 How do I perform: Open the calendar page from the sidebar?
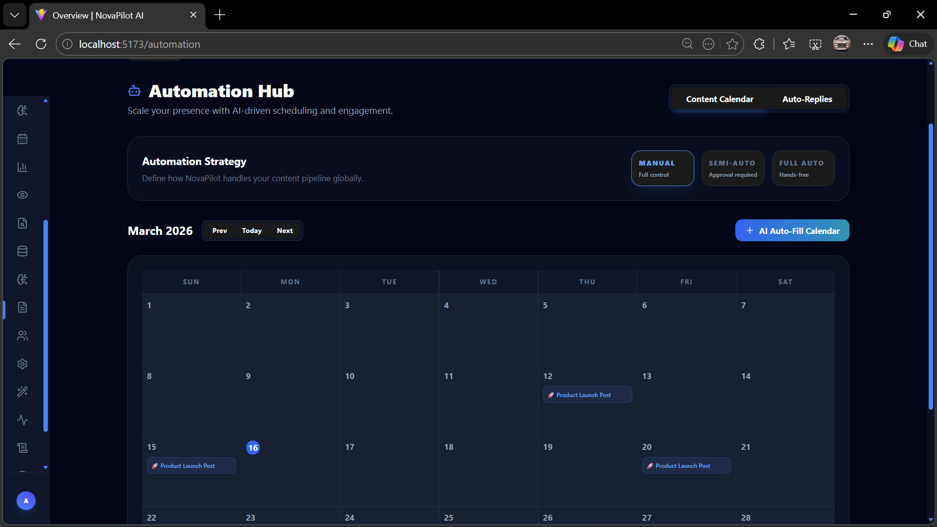click(22, 139)
